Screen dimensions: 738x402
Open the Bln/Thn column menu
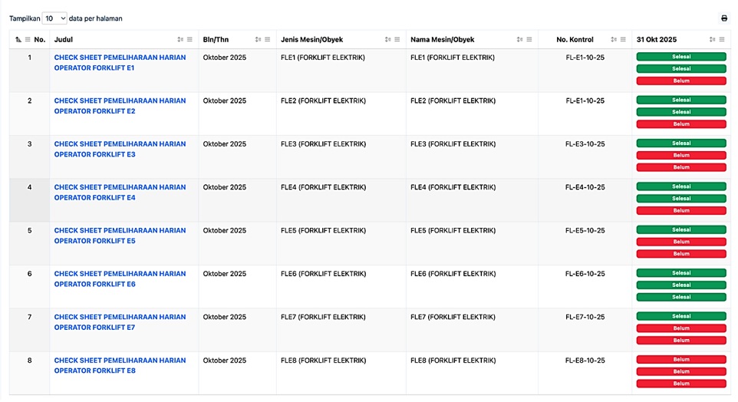point(267,40)
